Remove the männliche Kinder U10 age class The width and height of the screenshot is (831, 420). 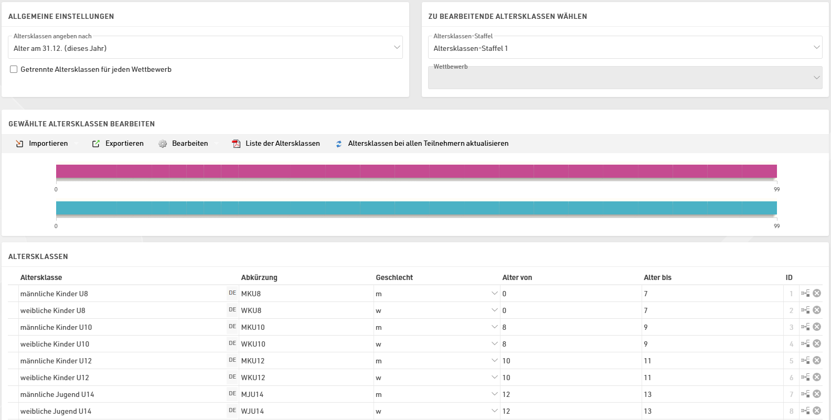point(817,327)
